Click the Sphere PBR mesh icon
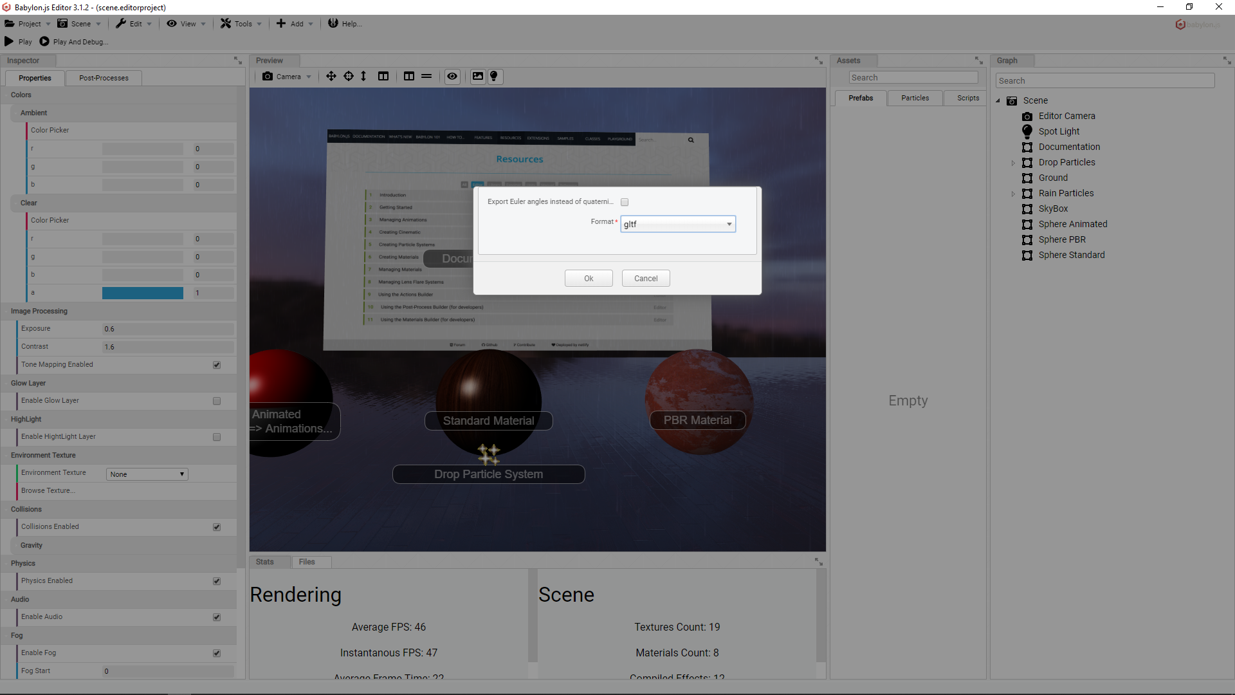The width and height of the screenshot is (1235, 695). [x=1027, y=240]
